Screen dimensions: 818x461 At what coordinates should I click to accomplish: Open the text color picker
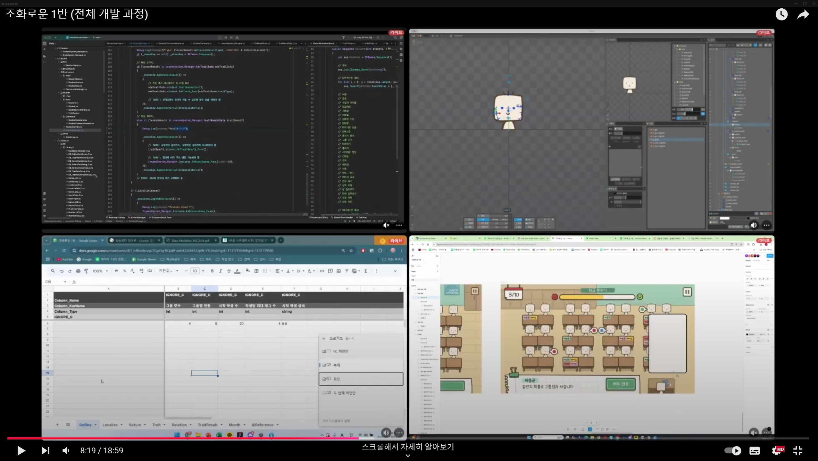point(237,271)
